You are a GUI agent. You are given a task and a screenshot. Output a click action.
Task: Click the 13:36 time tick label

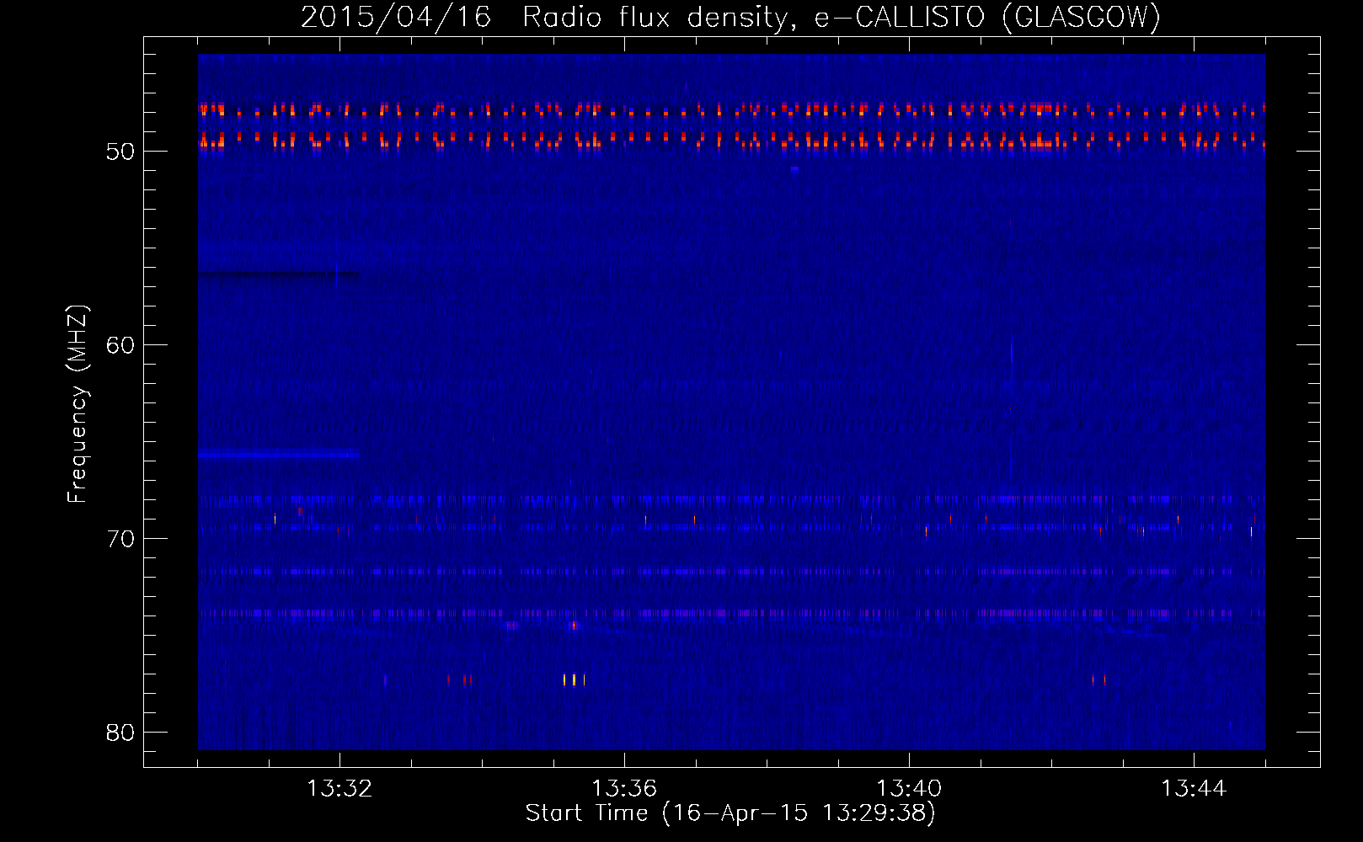click(x=624, y=788)
